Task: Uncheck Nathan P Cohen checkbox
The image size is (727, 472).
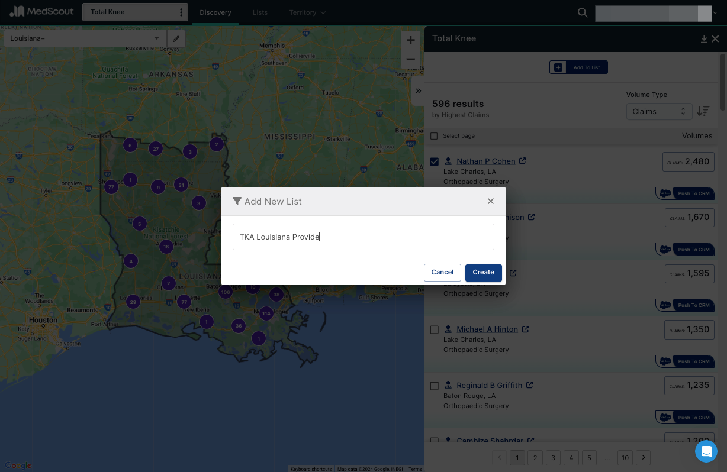Action: point(434,161)
